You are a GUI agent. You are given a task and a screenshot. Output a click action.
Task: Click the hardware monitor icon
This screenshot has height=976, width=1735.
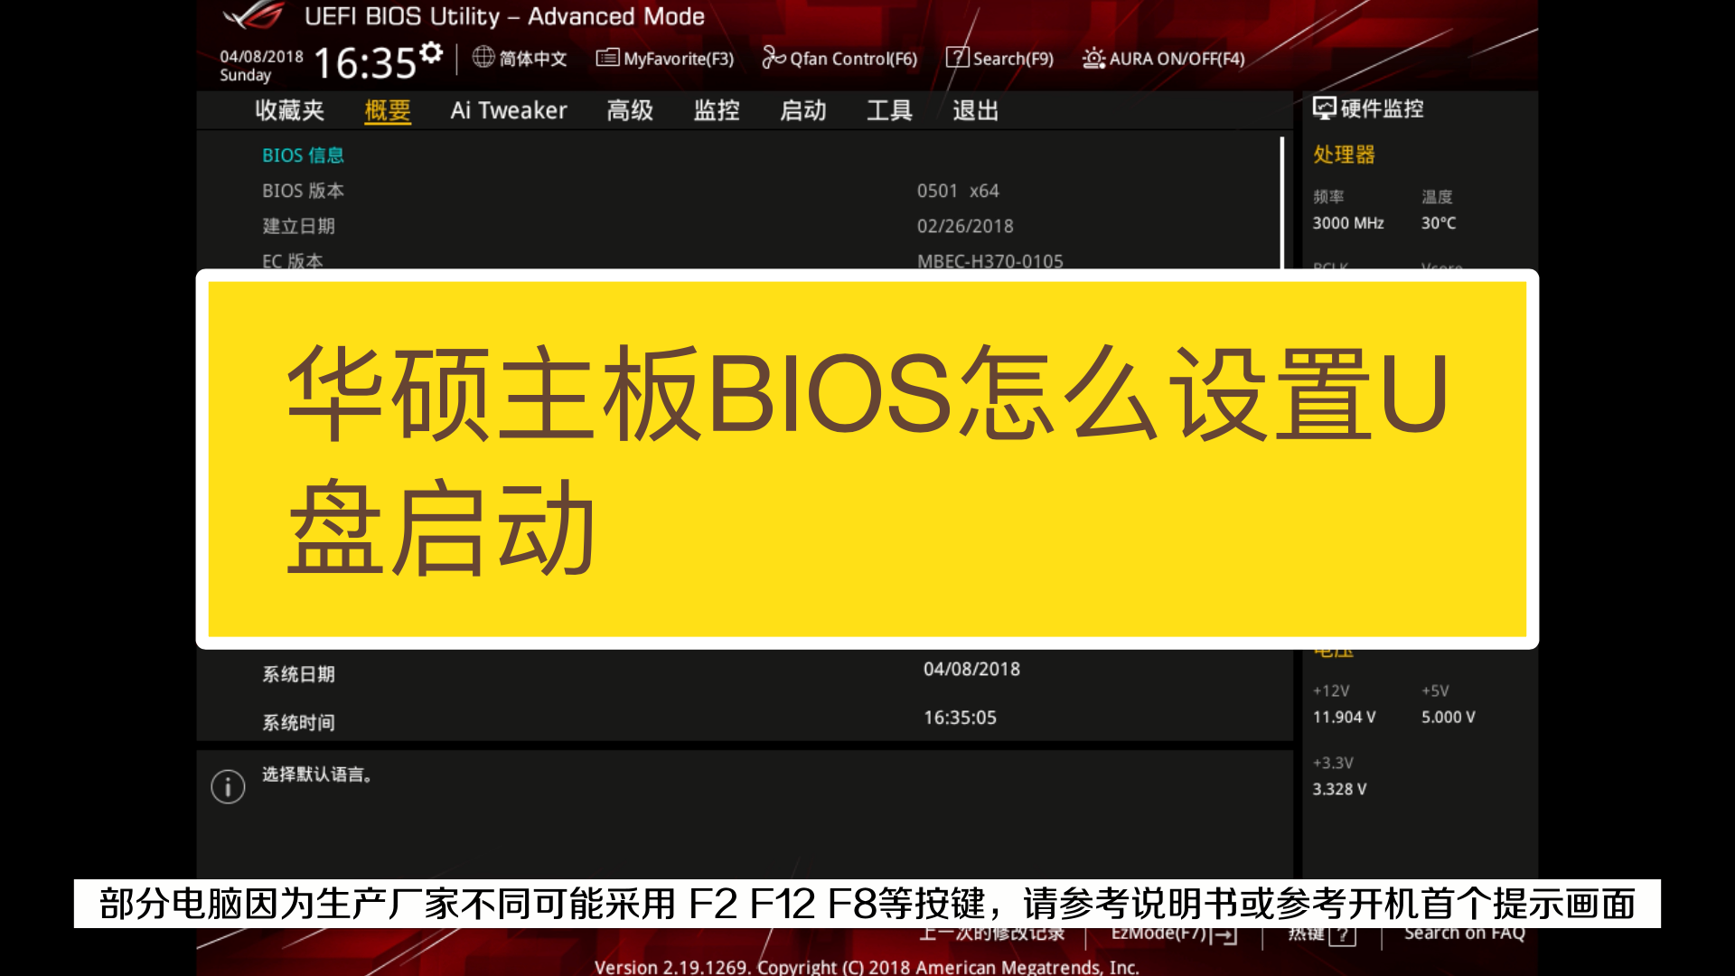pyautogui.click(x=1324, y=108)
